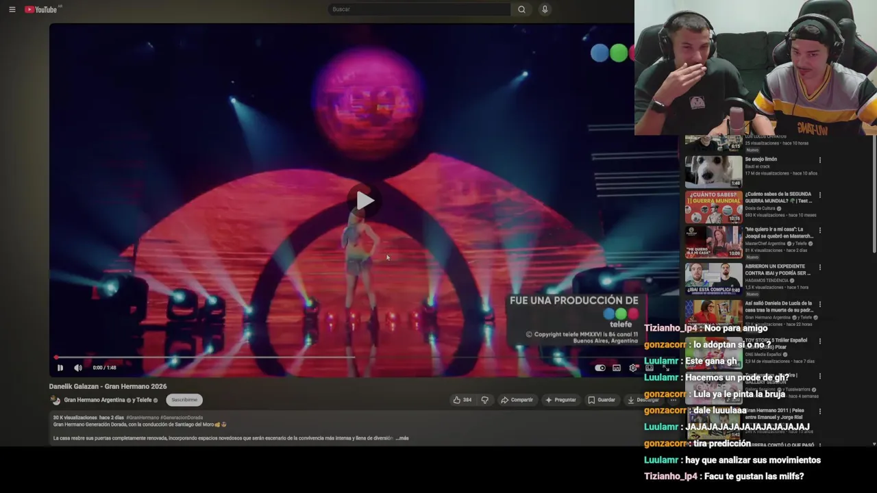The height and width of the screenshot is (493, 877).
Task: Focus the Buscar search field
Action: tap(419, 9)
